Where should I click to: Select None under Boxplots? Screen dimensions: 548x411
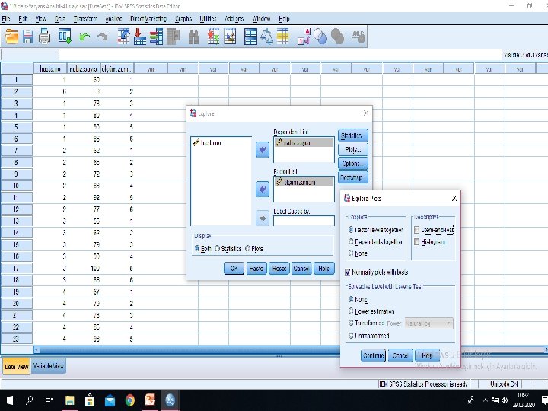[x=351, y=253]
